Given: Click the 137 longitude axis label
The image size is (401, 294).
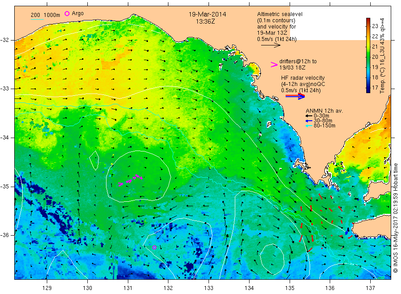Looking at the screenshot, I should [x=370, y=288].
